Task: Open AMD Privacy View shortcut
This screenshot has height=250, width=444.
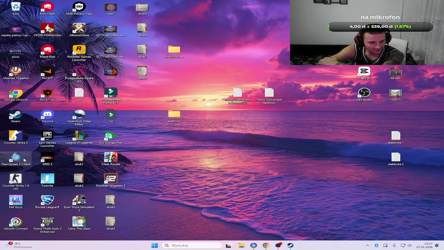Action: pyautogui.click(x=79, y=9)
